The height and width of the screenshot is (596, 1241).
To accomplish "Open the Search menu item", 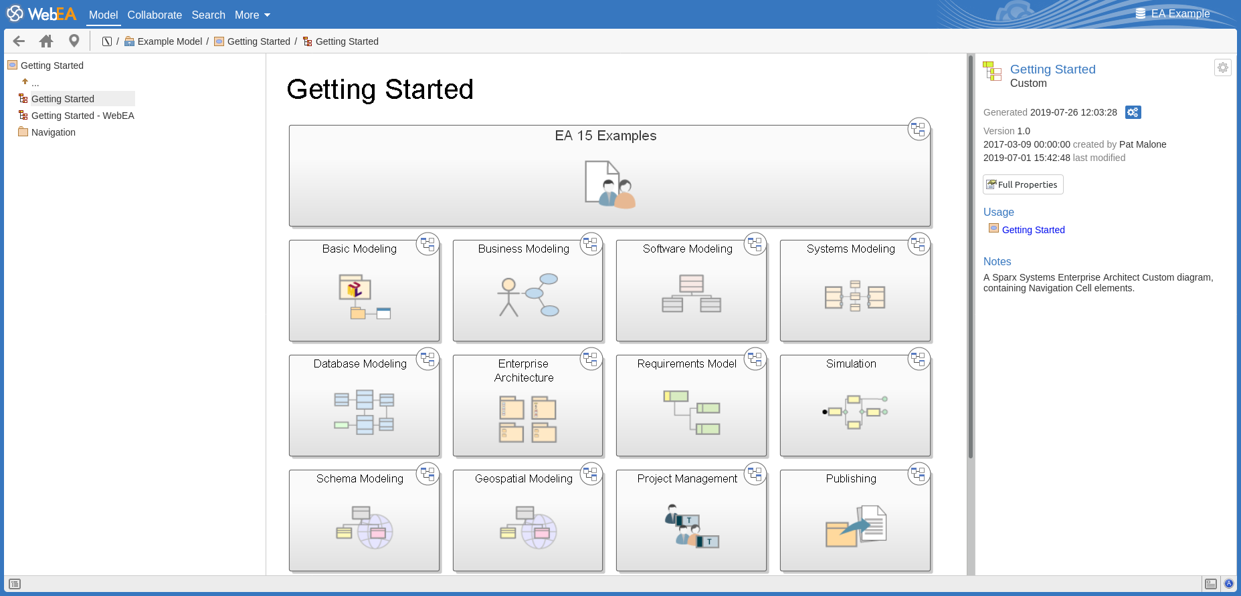I will click(x=208, y=15).
